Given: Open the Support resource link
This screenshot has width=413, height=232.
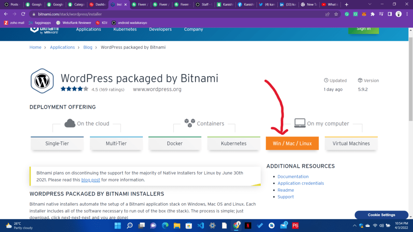Looking at the screenshot, I should click(x=286, y=197).
